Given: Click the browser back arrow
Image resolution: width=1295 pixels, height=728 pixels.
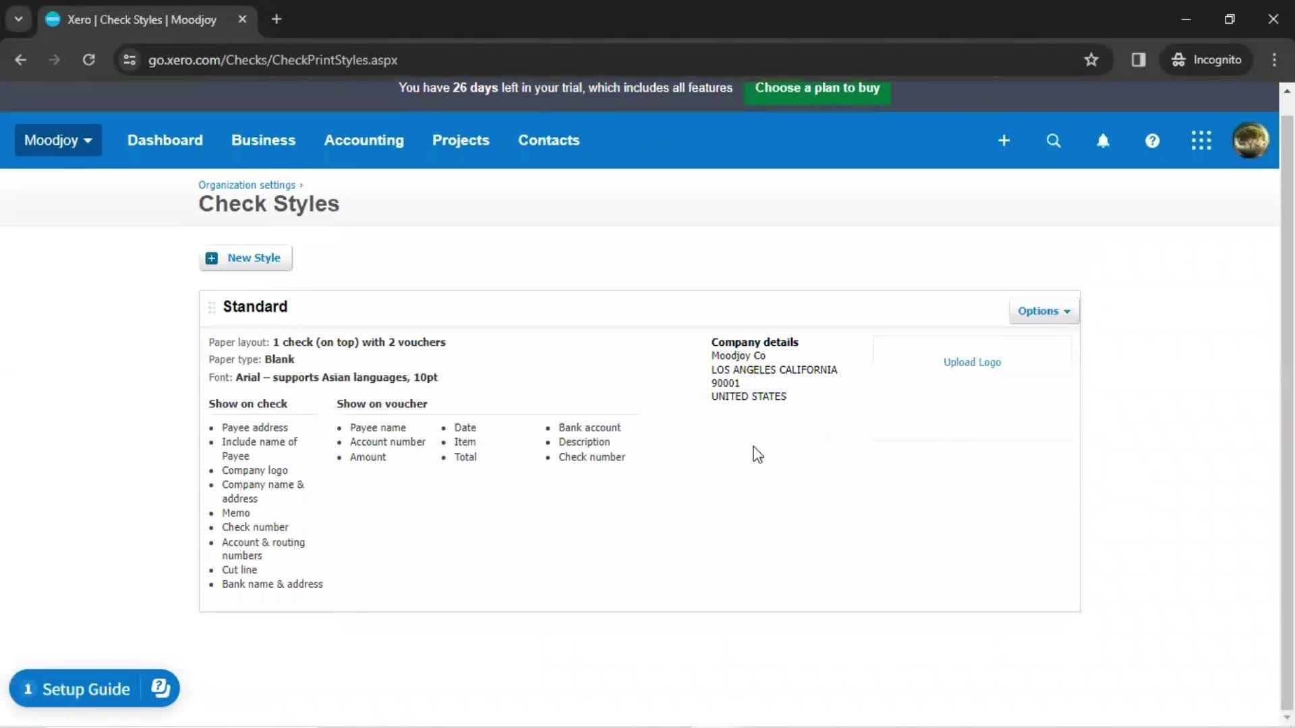Looking at the screenshot, I should (21, 60).
